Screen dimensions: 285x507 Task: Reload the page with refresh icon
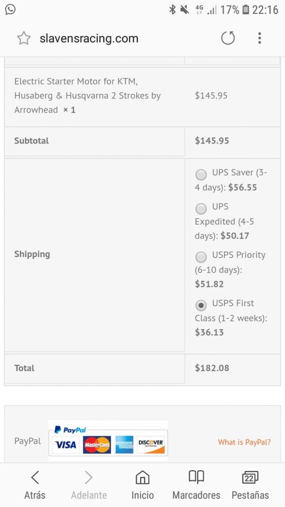pyautogui.click(x=228, y=38)
